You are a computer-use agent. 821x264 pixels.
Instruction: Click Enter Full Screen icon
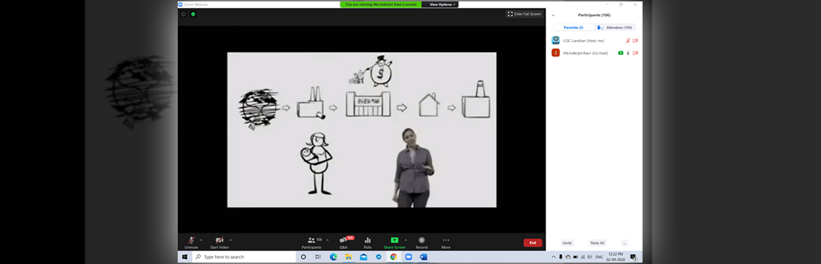click(x=524, y=14)
